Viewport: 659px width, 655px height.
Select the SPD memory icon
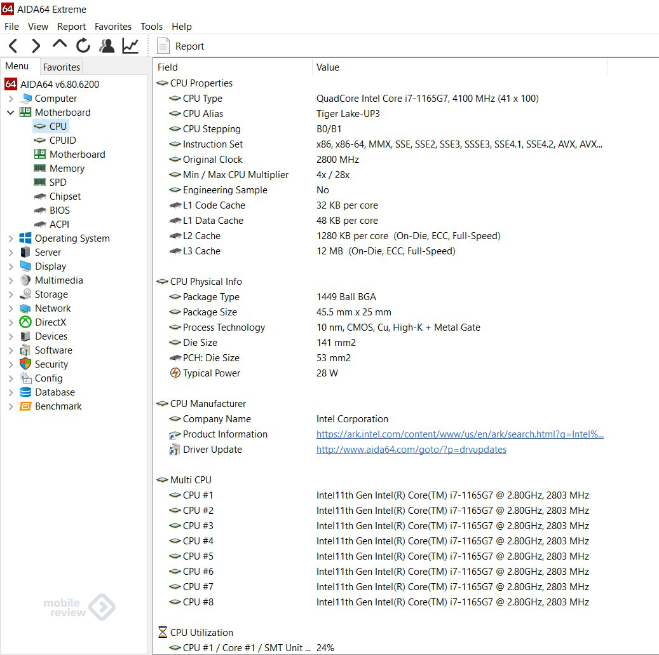39,182
